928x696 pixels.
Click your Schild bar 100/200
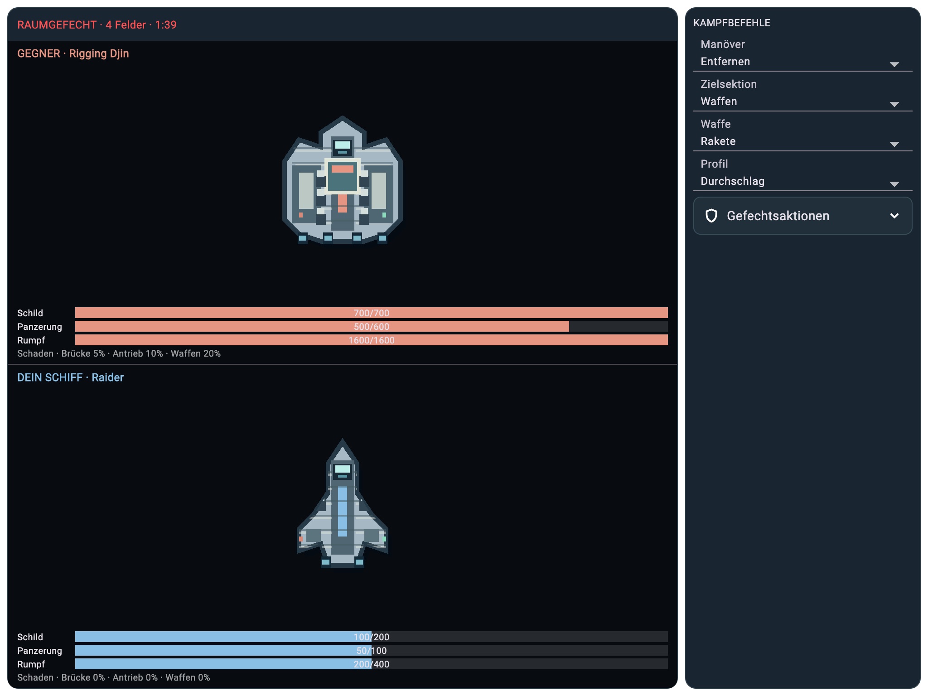pyautogui.click(x=372, y=637)
